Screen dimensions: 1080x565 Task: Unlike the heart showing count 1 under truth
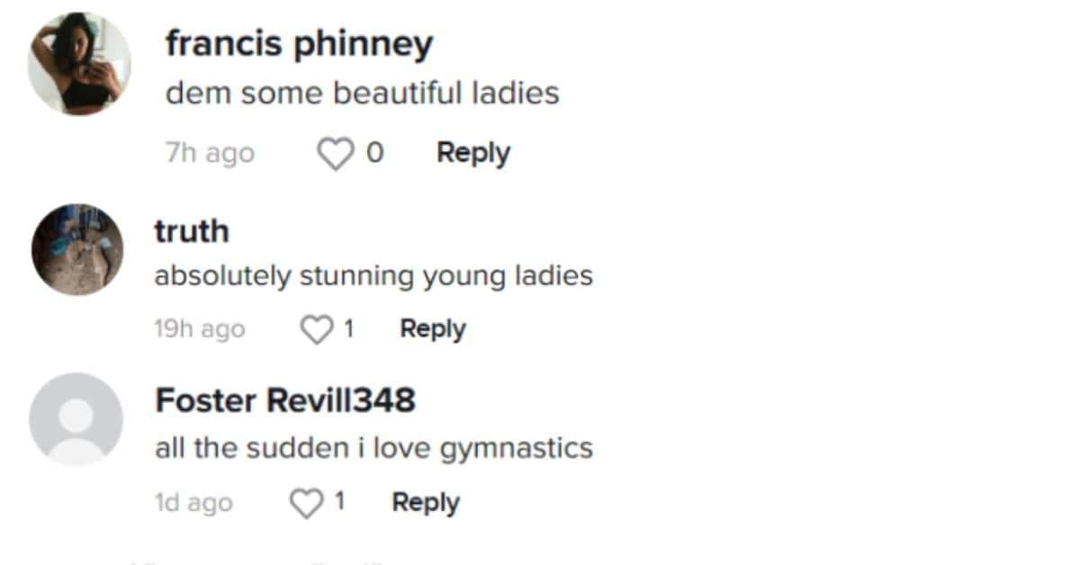[317, 328]
